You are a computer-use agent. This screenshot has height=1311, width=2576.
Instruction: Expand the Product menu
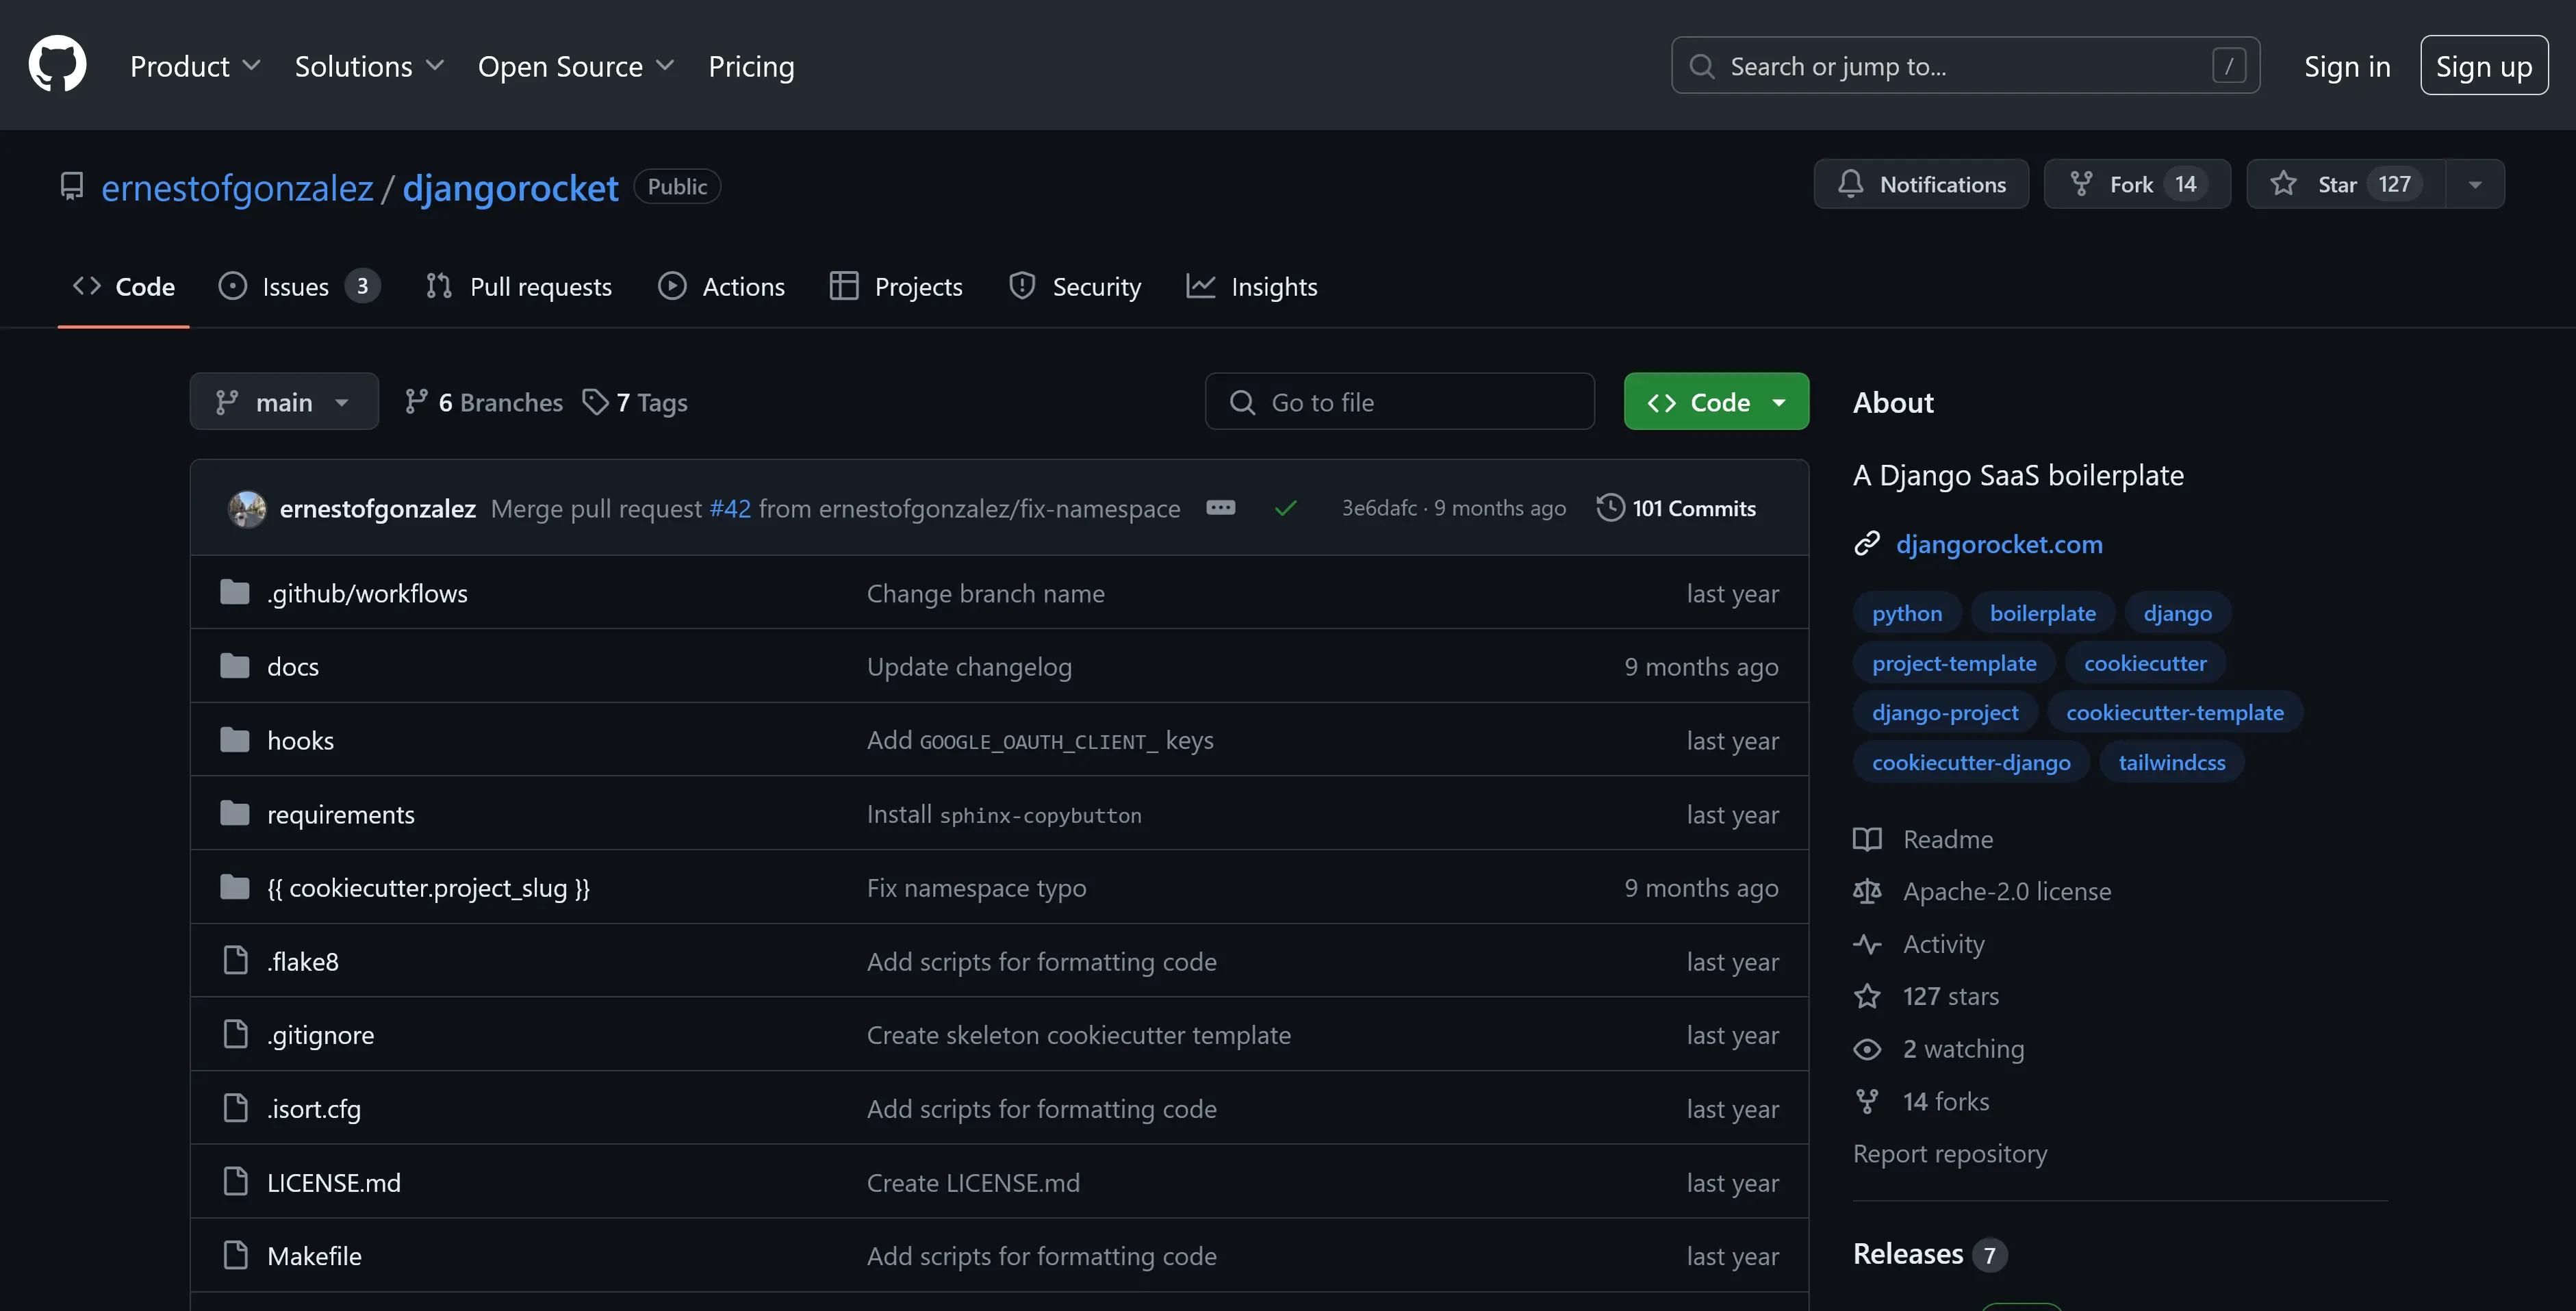pos(195,66)
